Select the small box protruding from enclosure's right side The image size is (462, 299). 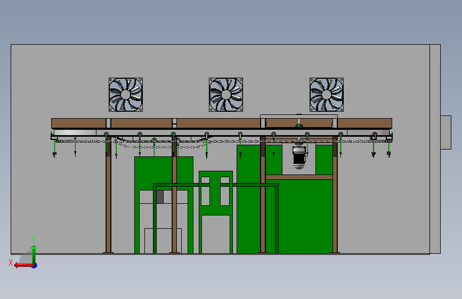point(446,132)
